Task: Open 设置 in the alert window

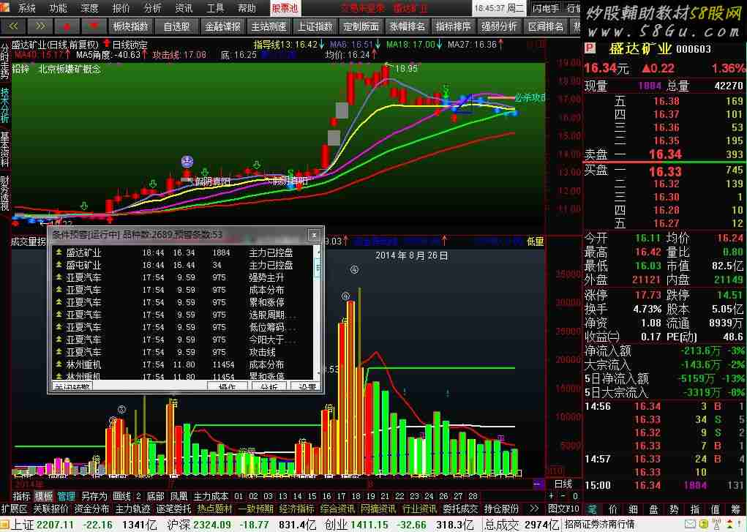Action: 307,387
